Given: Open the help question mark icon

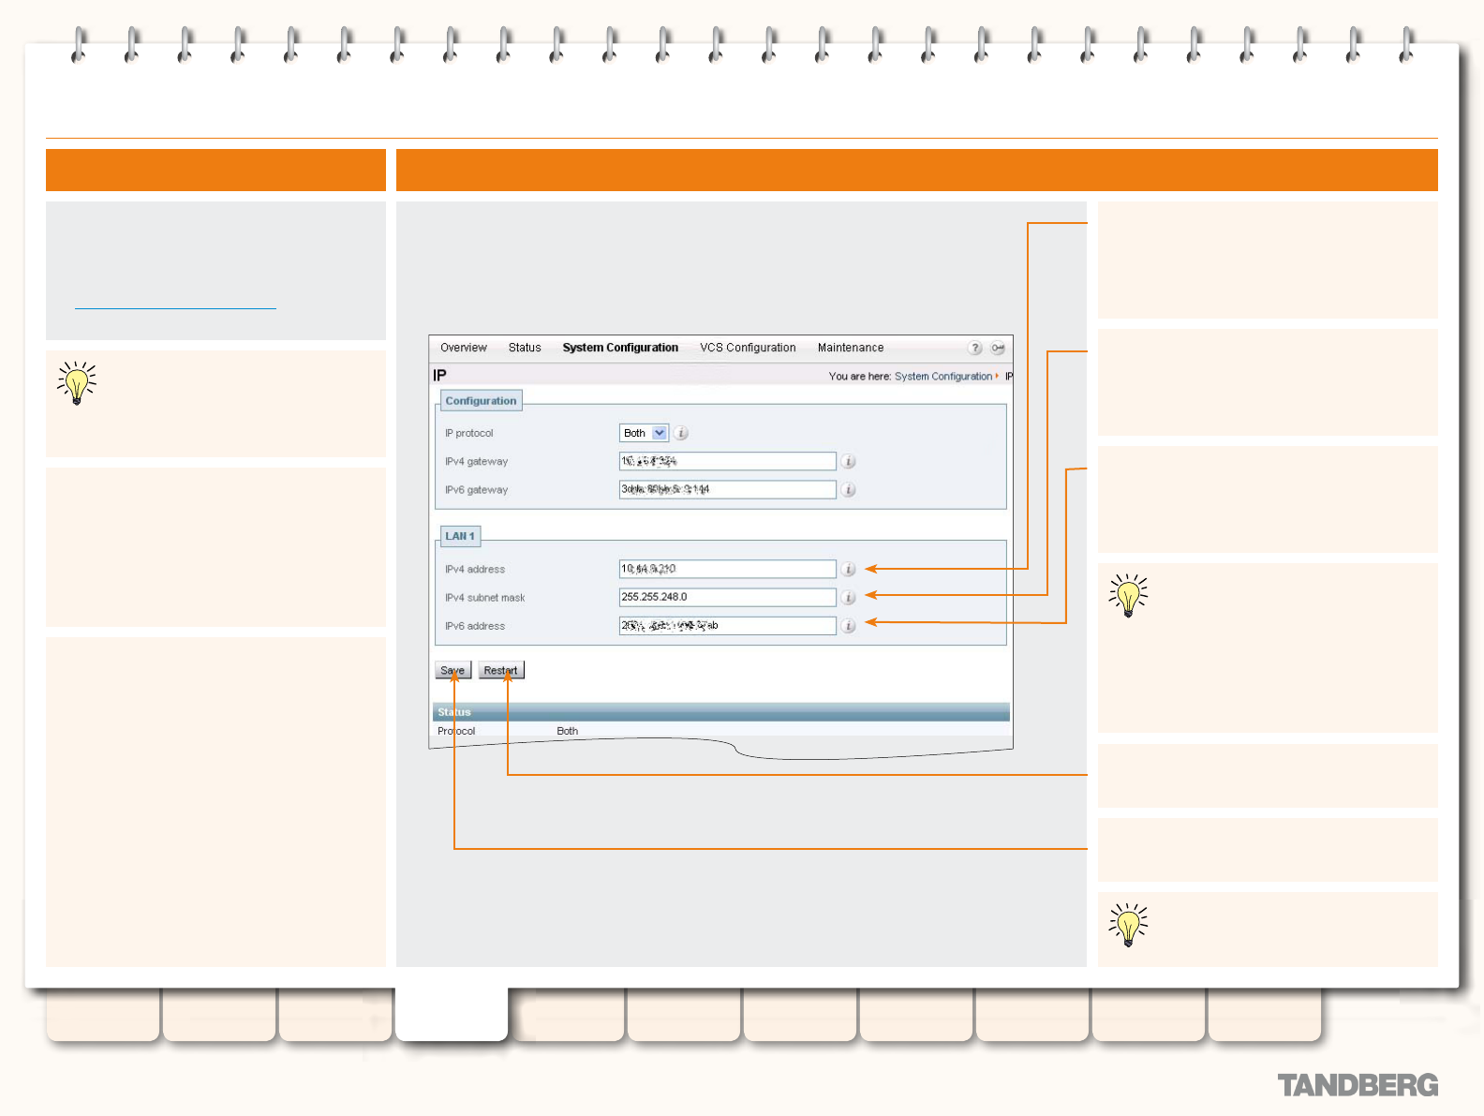Looking at the screenshot, I should pyautogui.click(x=975, y=348).
